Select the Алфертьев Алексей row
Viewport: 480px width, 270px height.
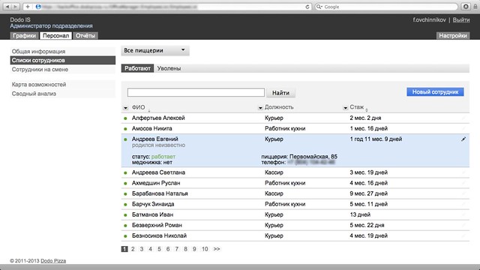pyautogui.click(x=295, y=118)
